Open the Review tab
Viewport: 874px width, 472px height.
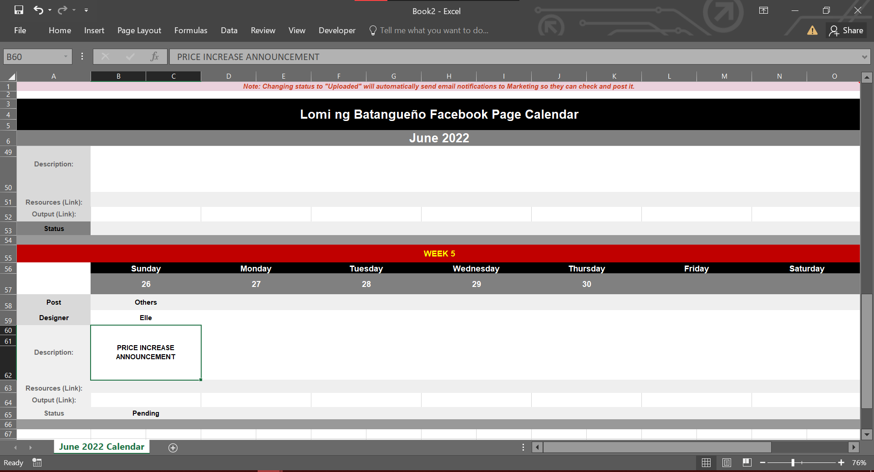263,30
